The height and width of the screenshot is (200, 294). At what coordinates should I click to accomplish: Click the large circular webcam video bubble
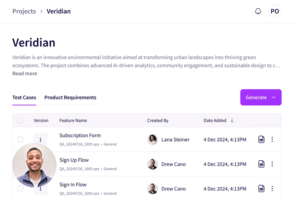[34, 166]
